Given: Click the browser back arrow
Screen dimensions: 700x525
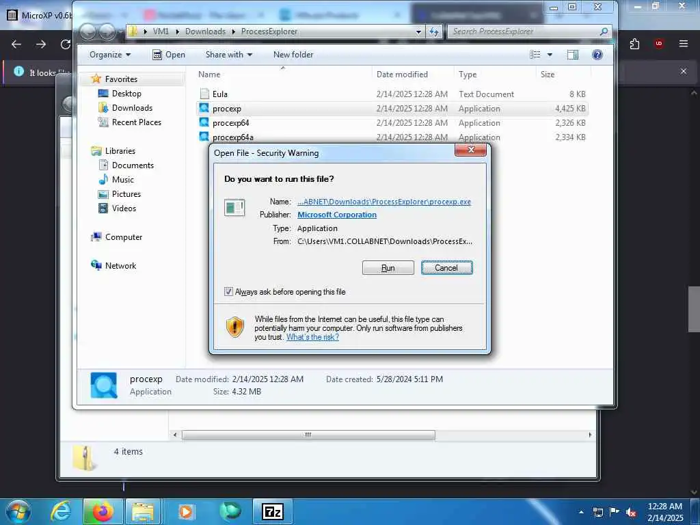Looking at the screenshot, I should [x=16, y=44].
